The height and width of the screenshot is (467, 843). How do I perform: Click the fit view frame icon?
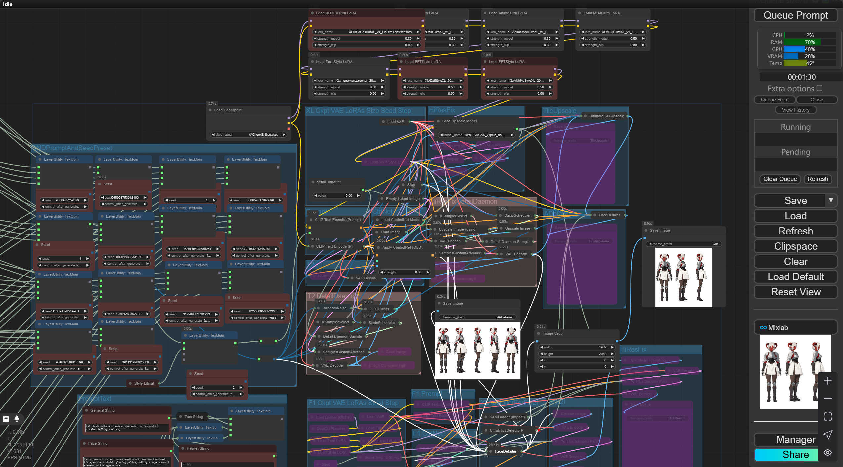(828, 417)
